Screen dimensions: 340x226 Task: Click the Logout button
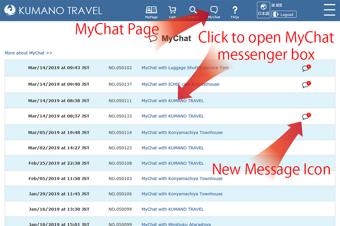284,14
